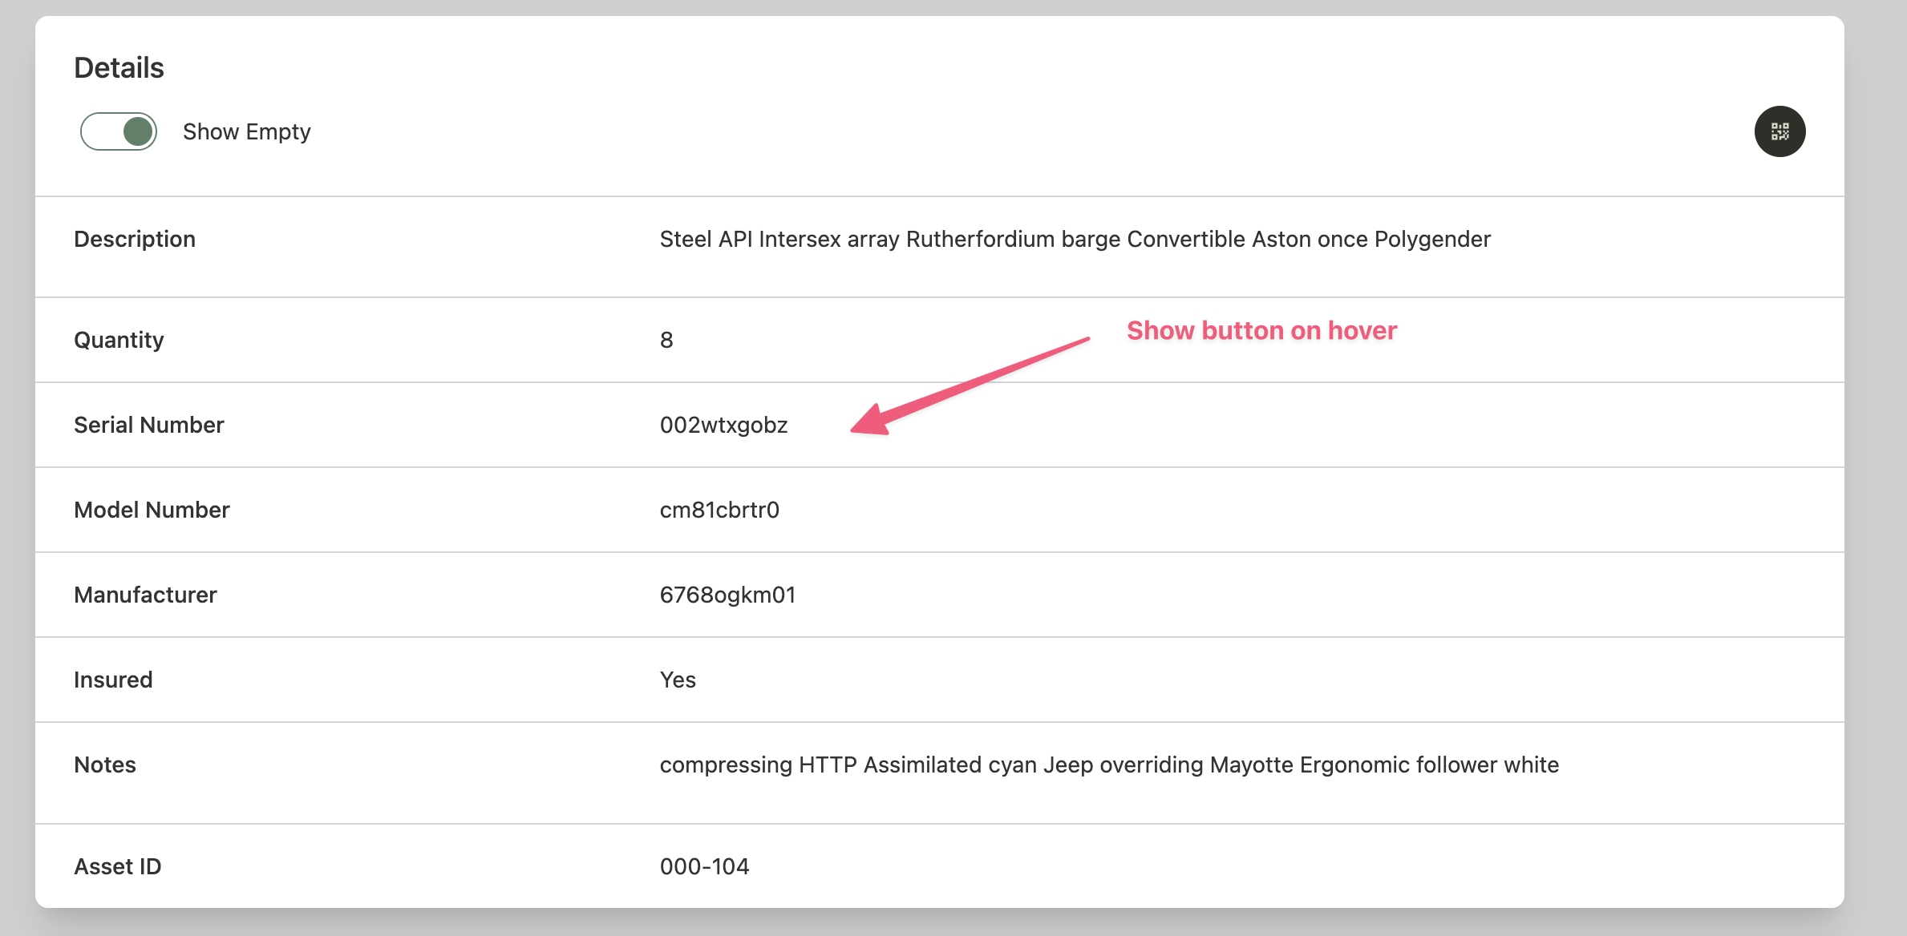The image size is (1907, 936).
Task: Click the Manufacturer row label
Action: coord(145,595)
